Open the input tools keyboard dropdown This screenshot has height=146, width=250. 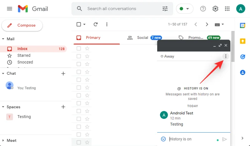pos(219,25)
